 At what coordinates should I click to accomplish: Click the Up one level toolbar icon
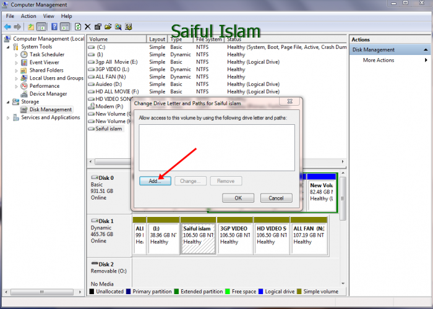click(x=31, y=27)
